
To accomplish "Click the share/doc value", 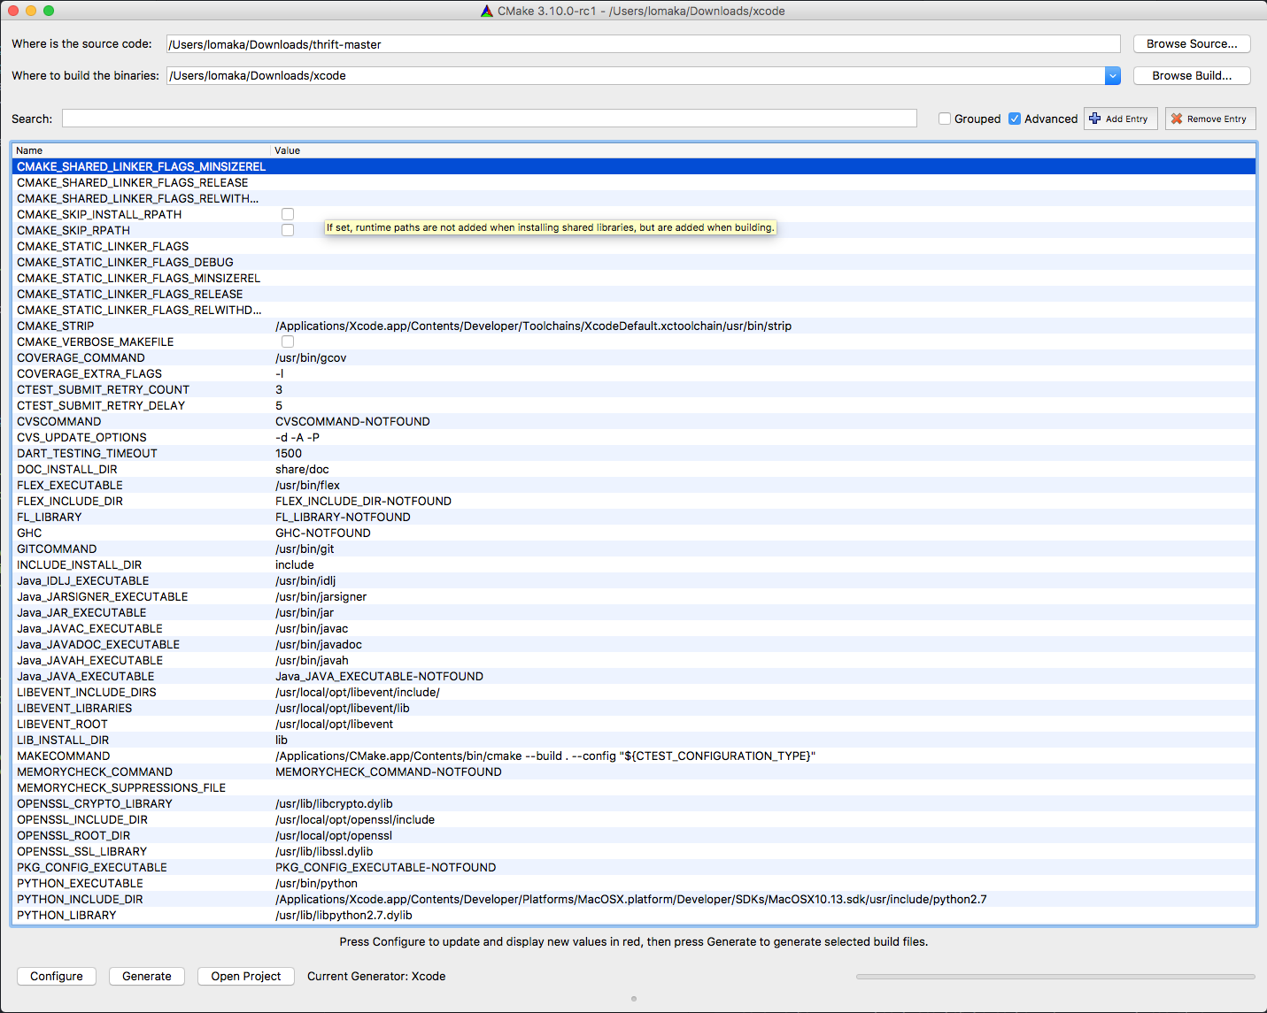I will [x=302, y=469].
